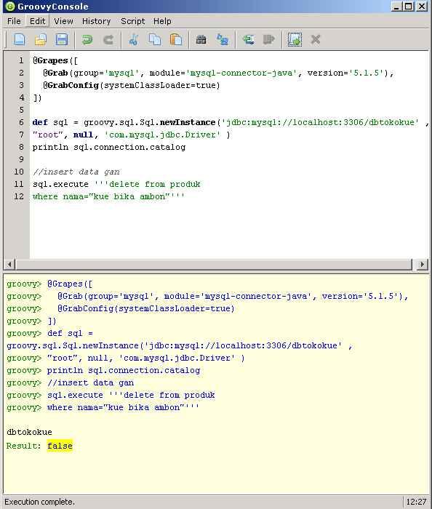The height and width of the screenshot is (509, 432).
Task: Run the script using execute icon
Action: click(x=295, y=39)
